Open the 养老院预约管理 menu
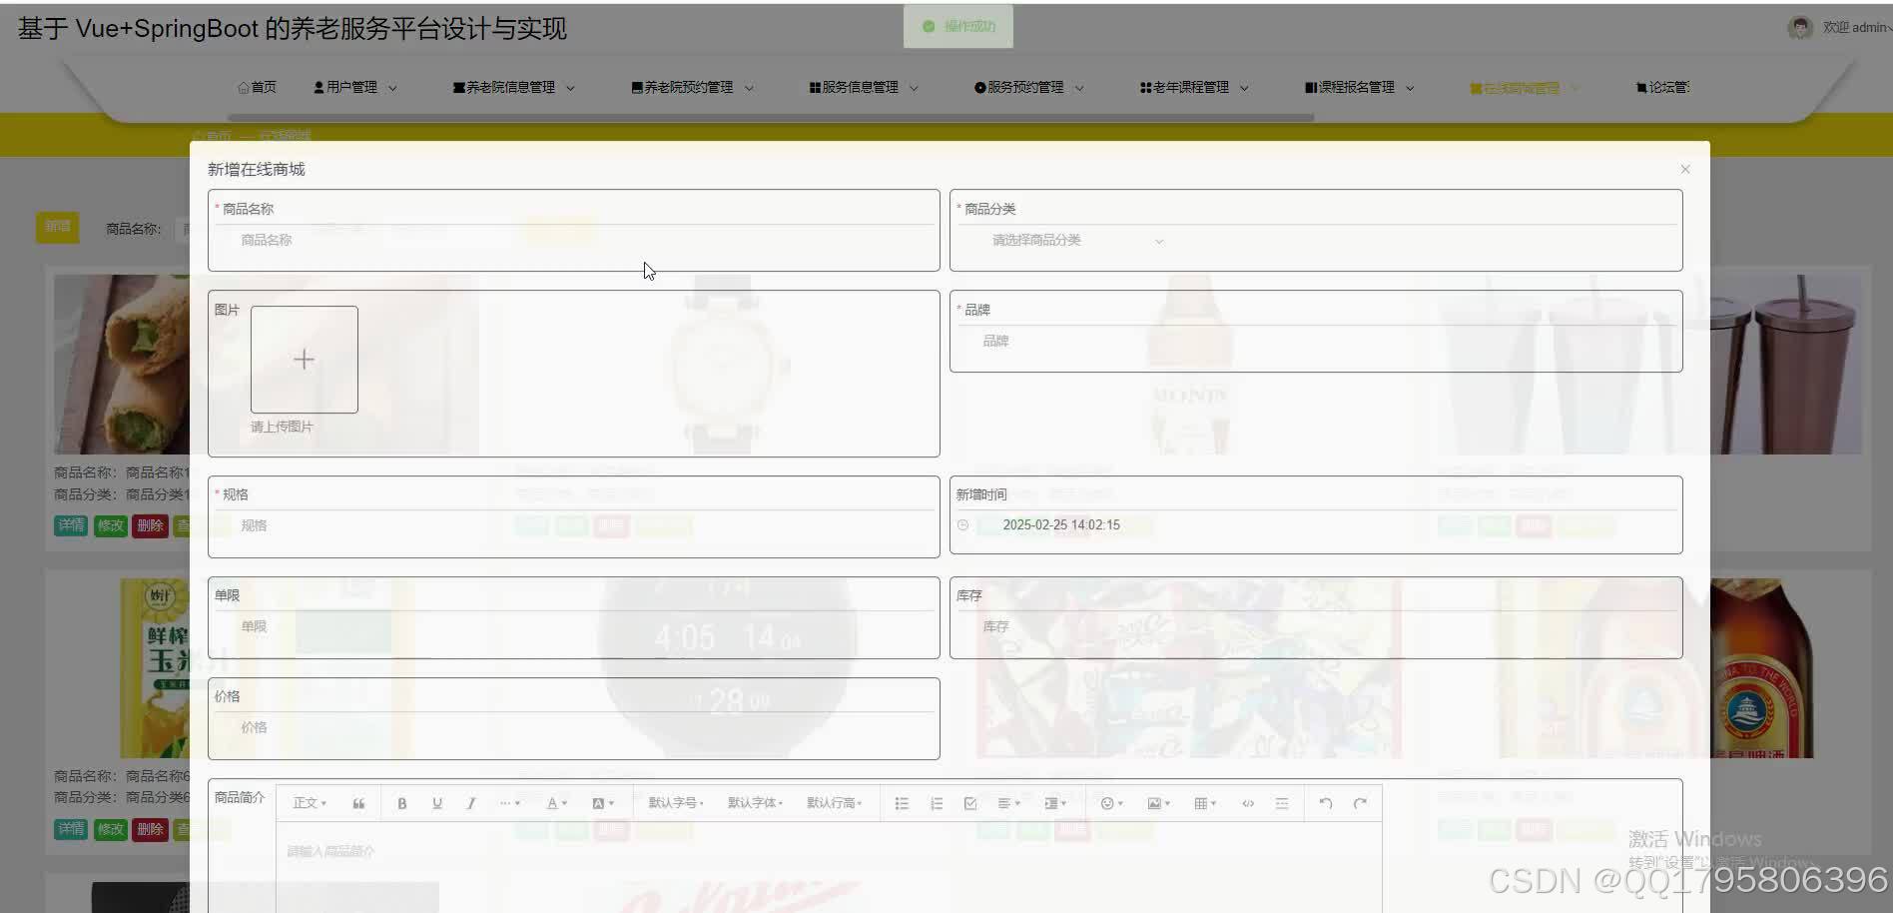1893x913 pixels. click(x=693, y=88)
